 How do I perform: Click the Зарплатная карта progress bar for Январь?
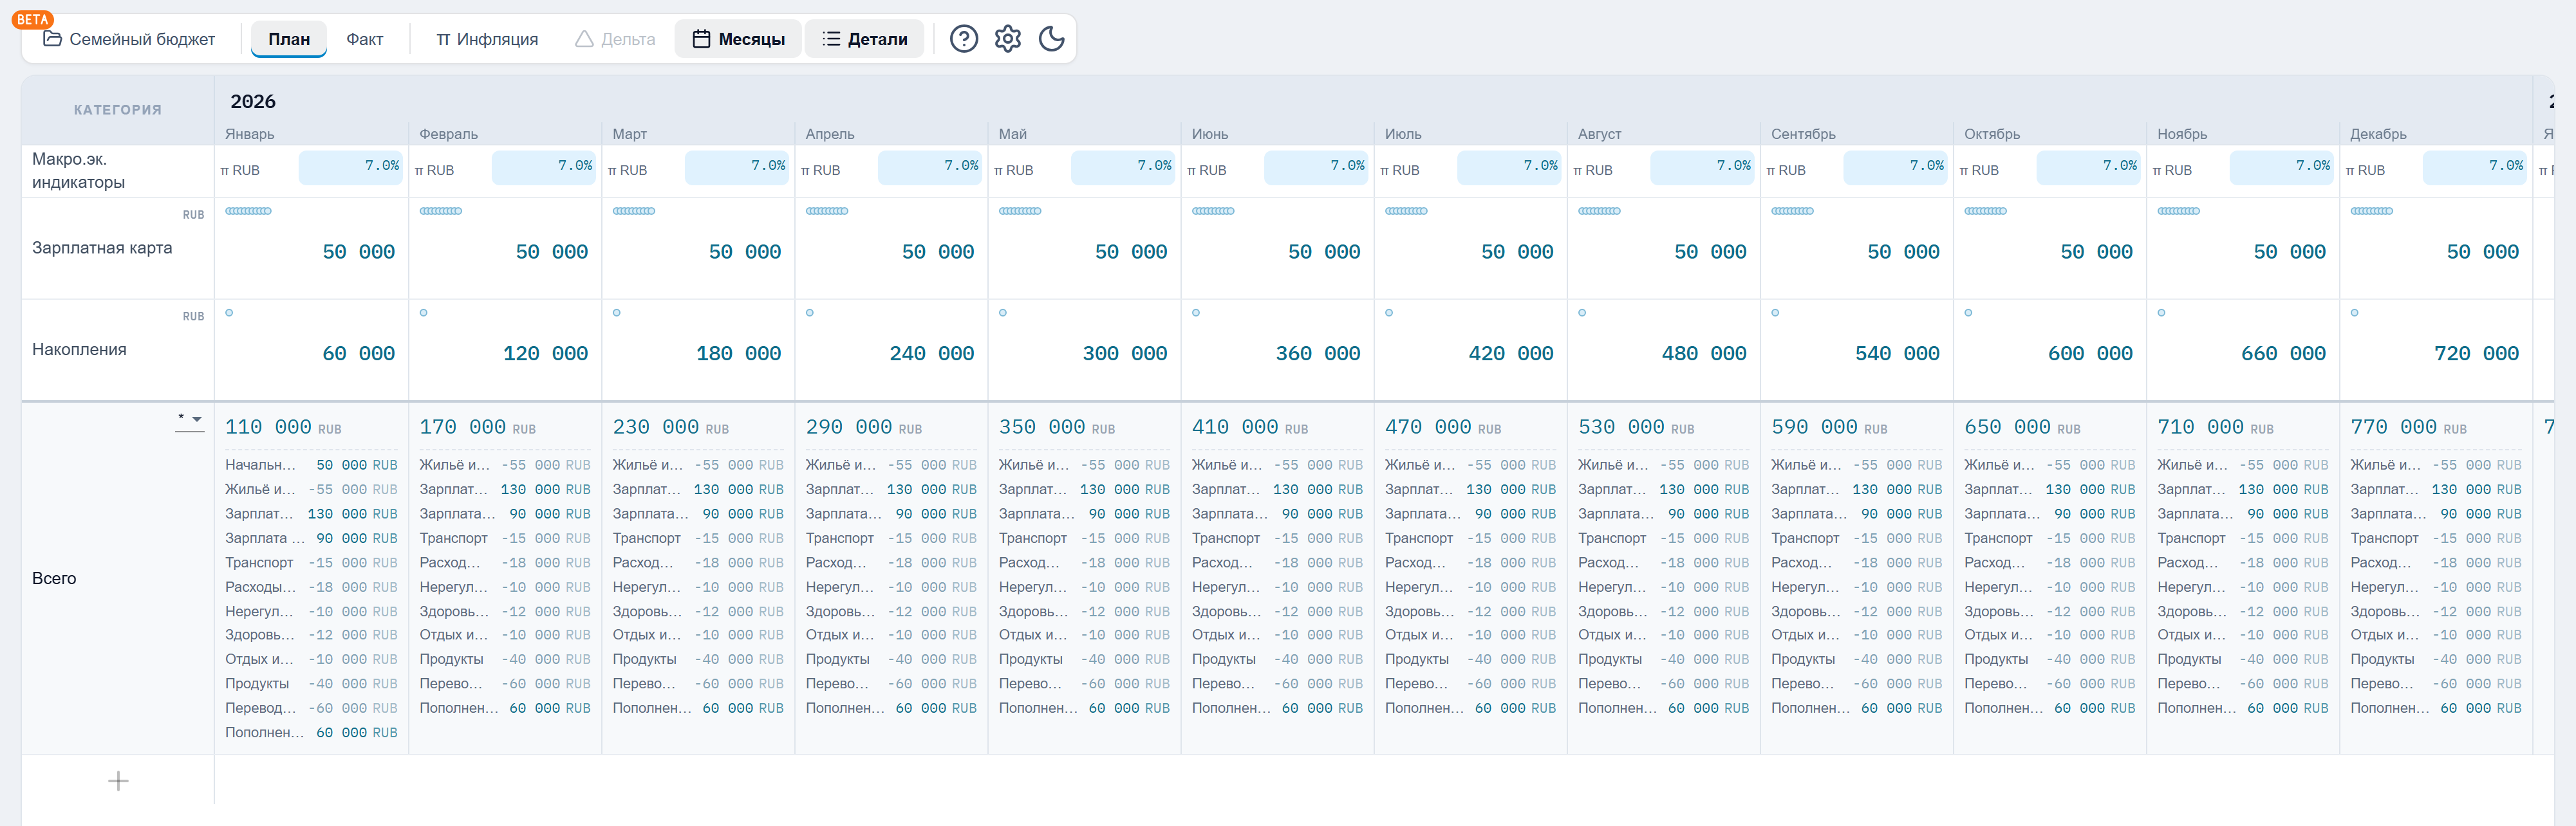click(x=248, y=211)
